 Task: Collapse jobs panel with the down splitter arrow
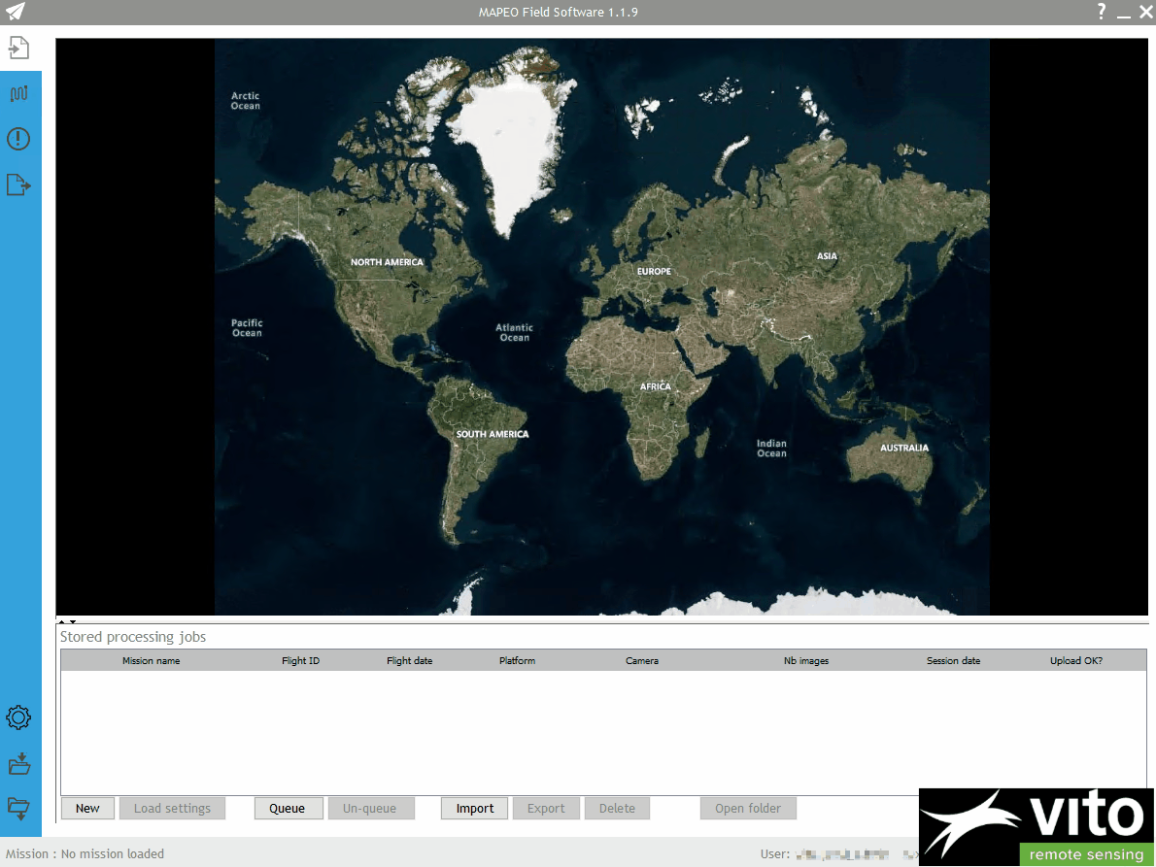point(73,621)
